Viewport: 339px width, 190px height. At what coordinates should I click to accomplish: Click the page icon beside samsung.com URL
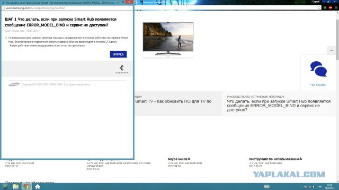4,8
